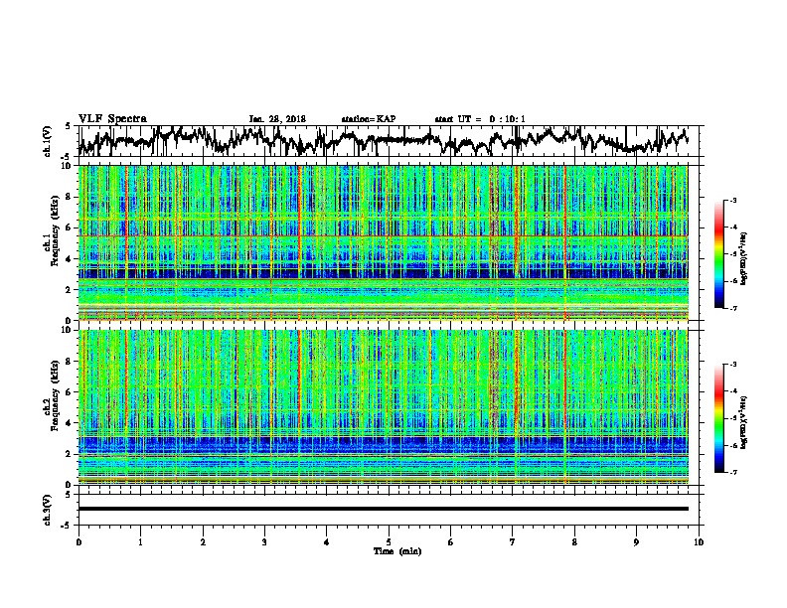
Task: Click the "4" kHz tick of ch.1 spectrogram
Action: pyautogui.click(x=69, y=259)
